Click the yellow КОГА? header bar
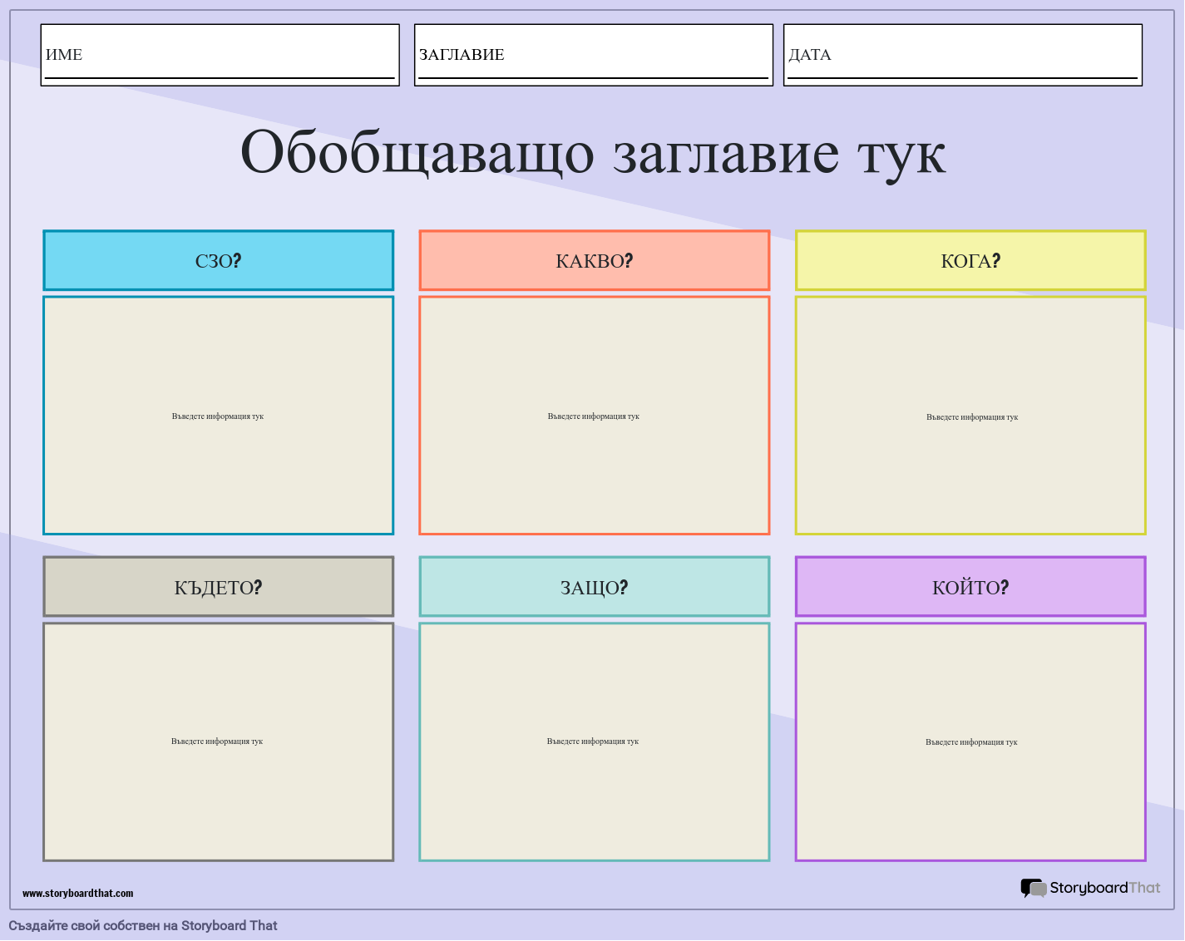 970,260
